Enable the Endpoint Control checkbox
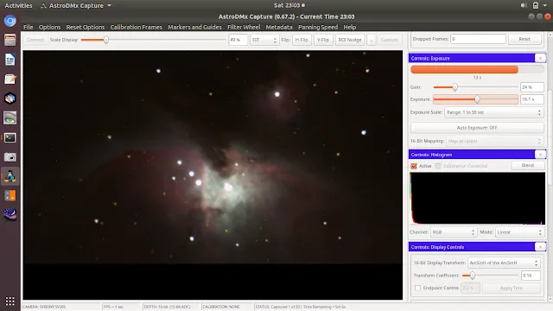The image size is (553, 311). [x=418, y=288]
